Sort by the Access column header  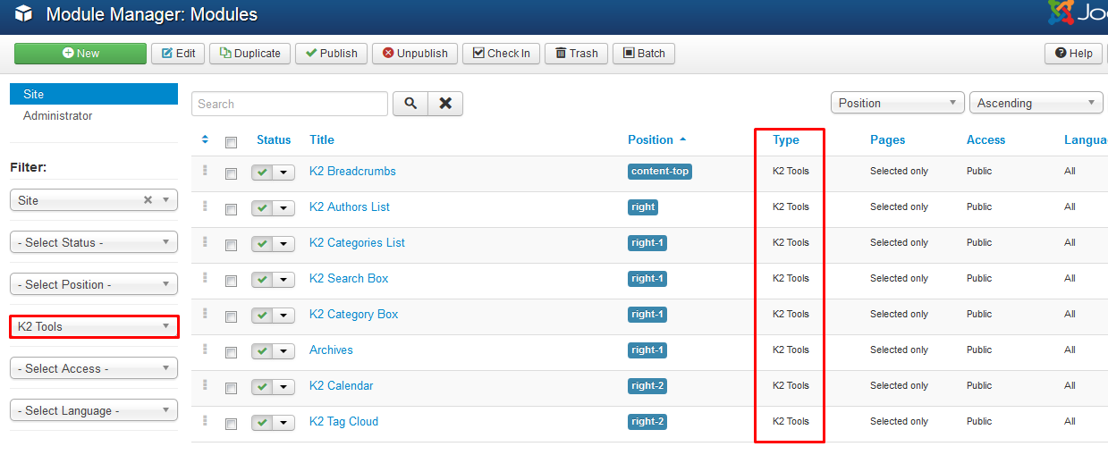point(985,139)
